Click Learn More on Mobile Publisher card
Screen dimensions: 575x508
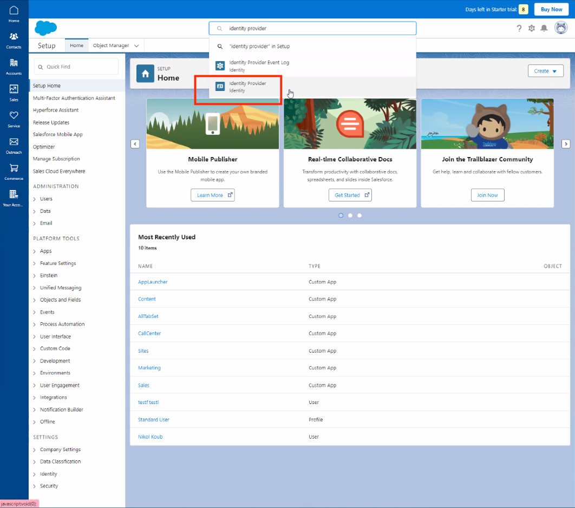pyautogui.click(x=213, y=195)
